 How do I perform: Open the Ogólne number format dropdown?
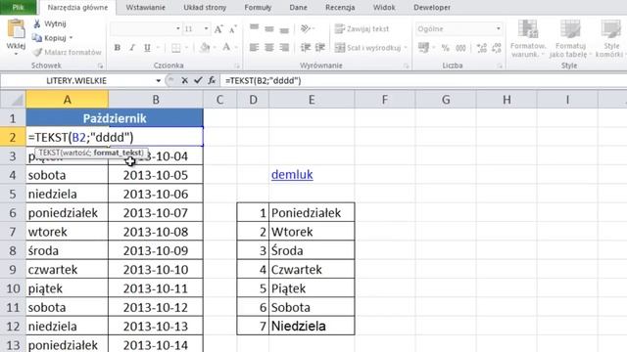[x=499, y=28]
